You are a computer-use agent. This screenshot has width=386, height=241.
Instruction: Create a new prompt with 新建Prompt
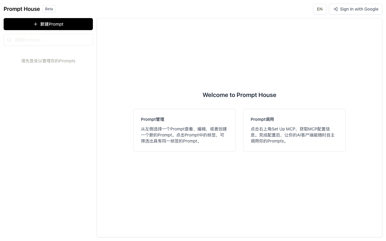tap(48, 24)
